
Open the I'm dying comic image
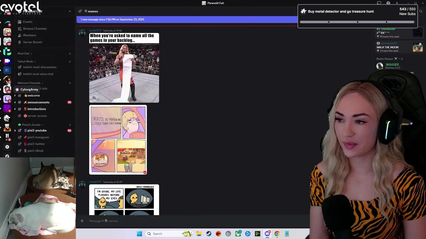point(124,200)
